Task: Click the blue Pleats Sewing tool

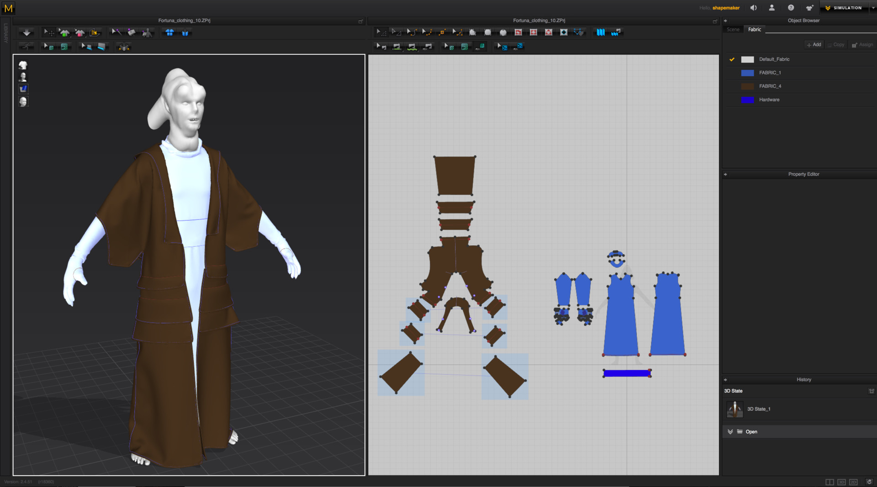Action: pos(616,32)
